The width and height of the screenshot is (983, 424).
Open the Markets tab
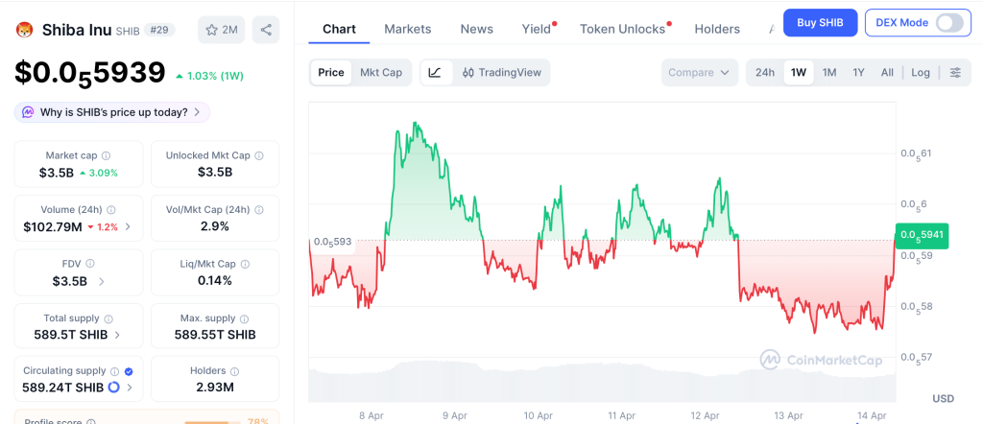(x=408, y=29)
